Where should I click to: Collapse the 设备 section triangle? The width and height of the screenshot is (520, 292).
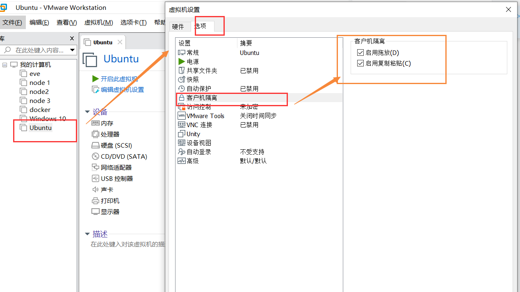[x=87, y=112]
